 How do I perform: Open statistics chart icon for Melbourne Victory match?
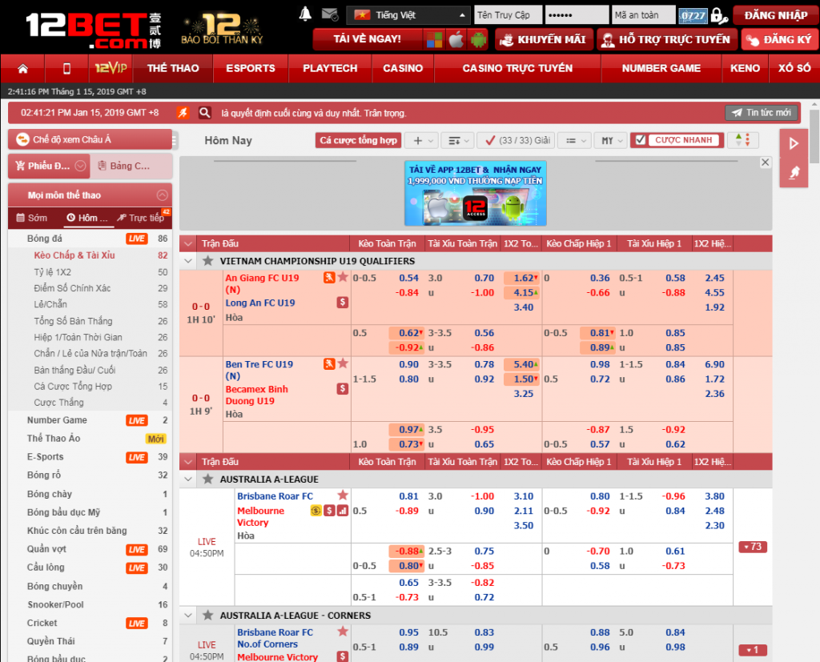(x=343, y=510)
